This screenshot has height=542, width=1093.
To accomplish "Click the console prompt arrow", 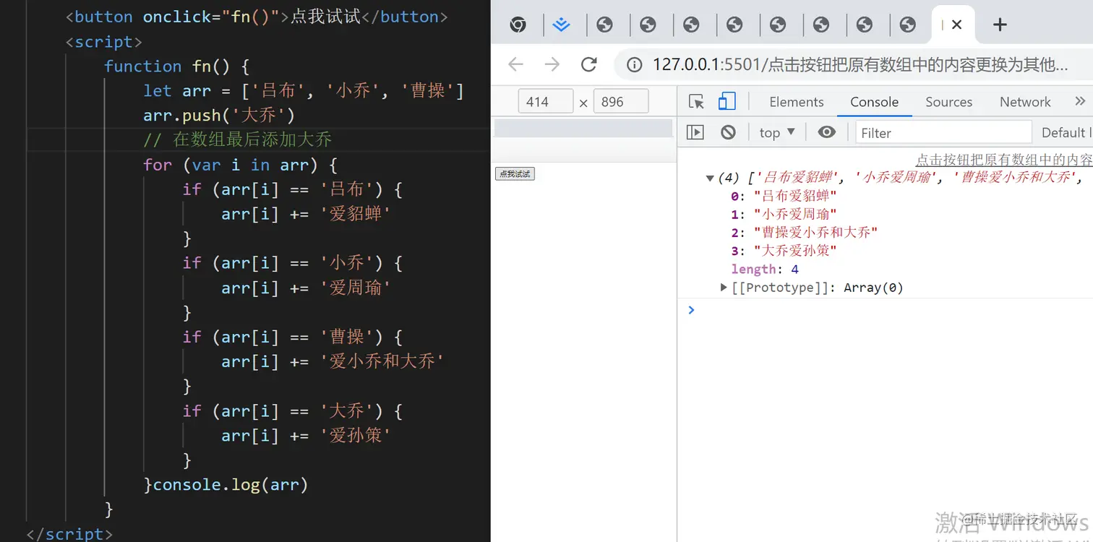I will tap(691, 309).
